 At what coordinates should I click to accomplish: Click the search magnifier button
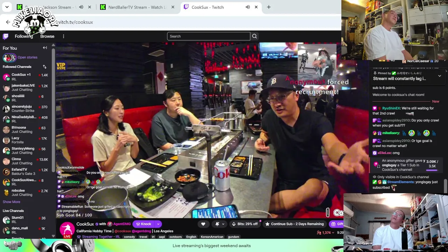[x=254, y=36]
